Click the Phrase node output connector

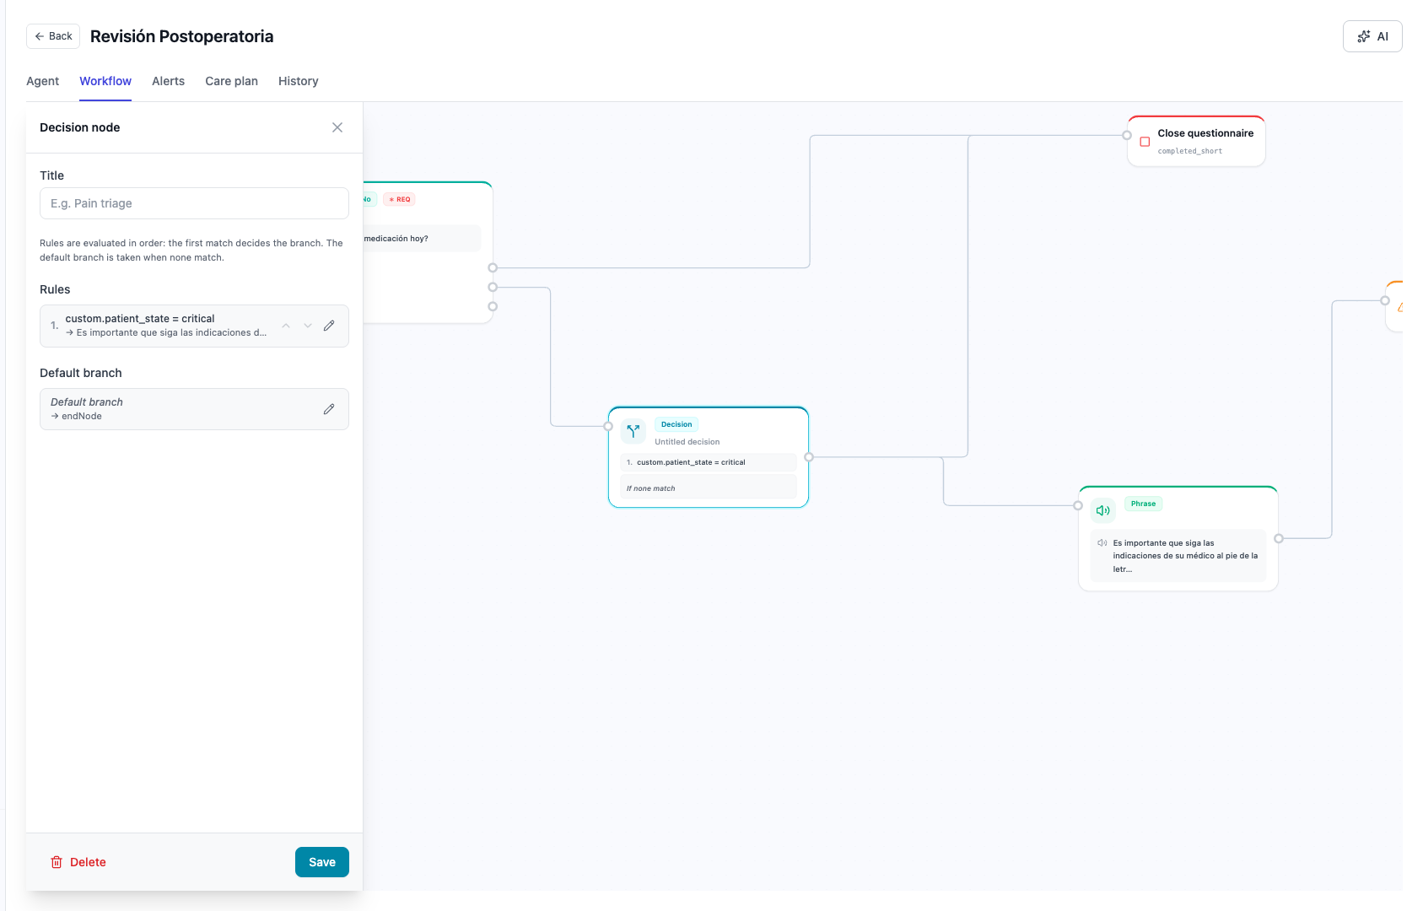[x=1279, y=538]
